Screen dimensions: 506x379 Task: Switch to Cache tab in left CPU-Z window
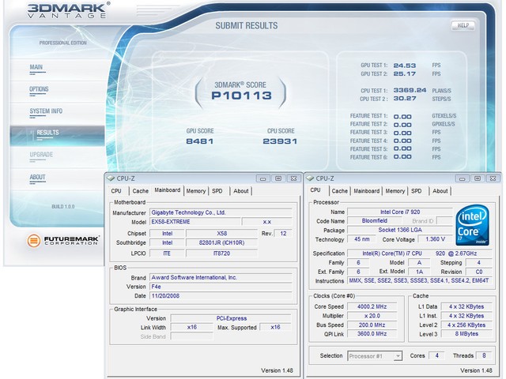tap(141, 191)
